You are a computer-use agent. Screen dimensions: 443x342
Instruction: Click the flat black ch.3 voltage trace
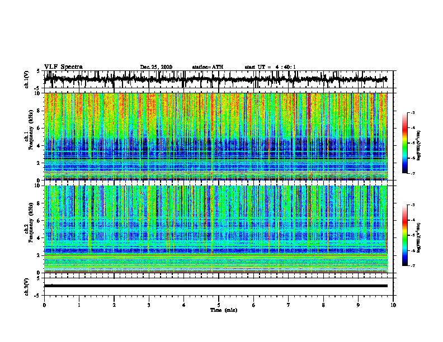coord(215,286)
